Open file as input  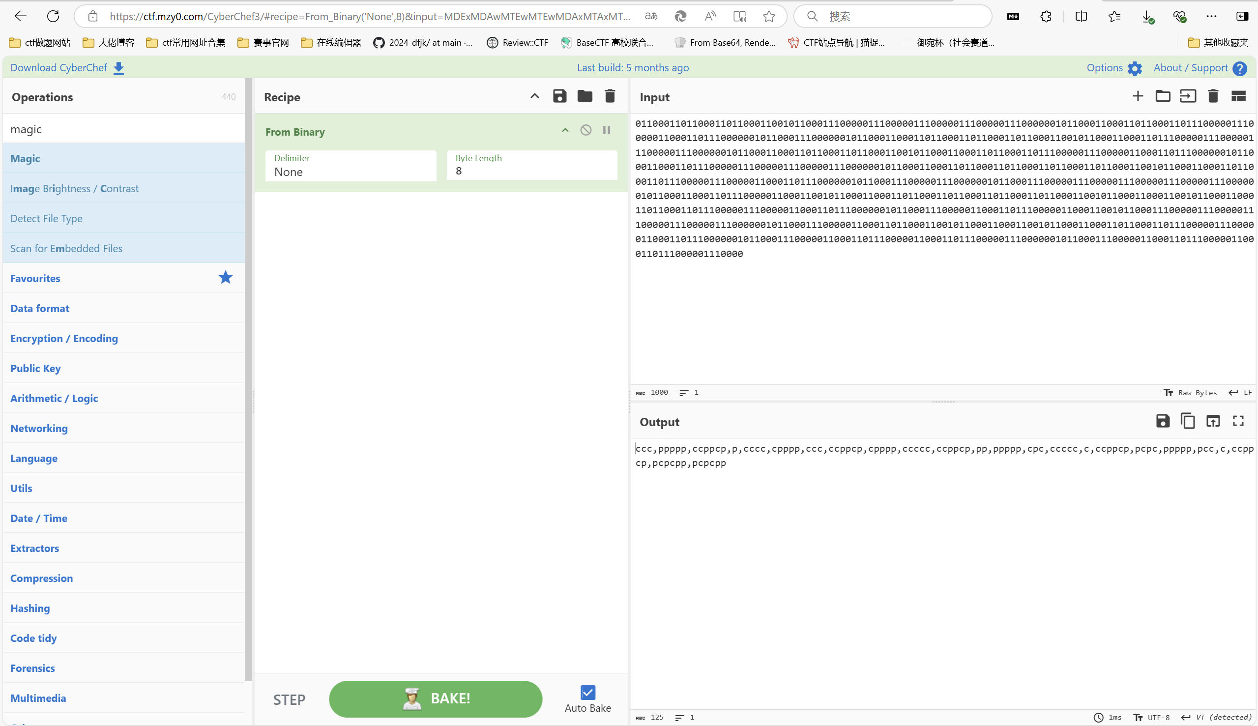(1188, 96)
